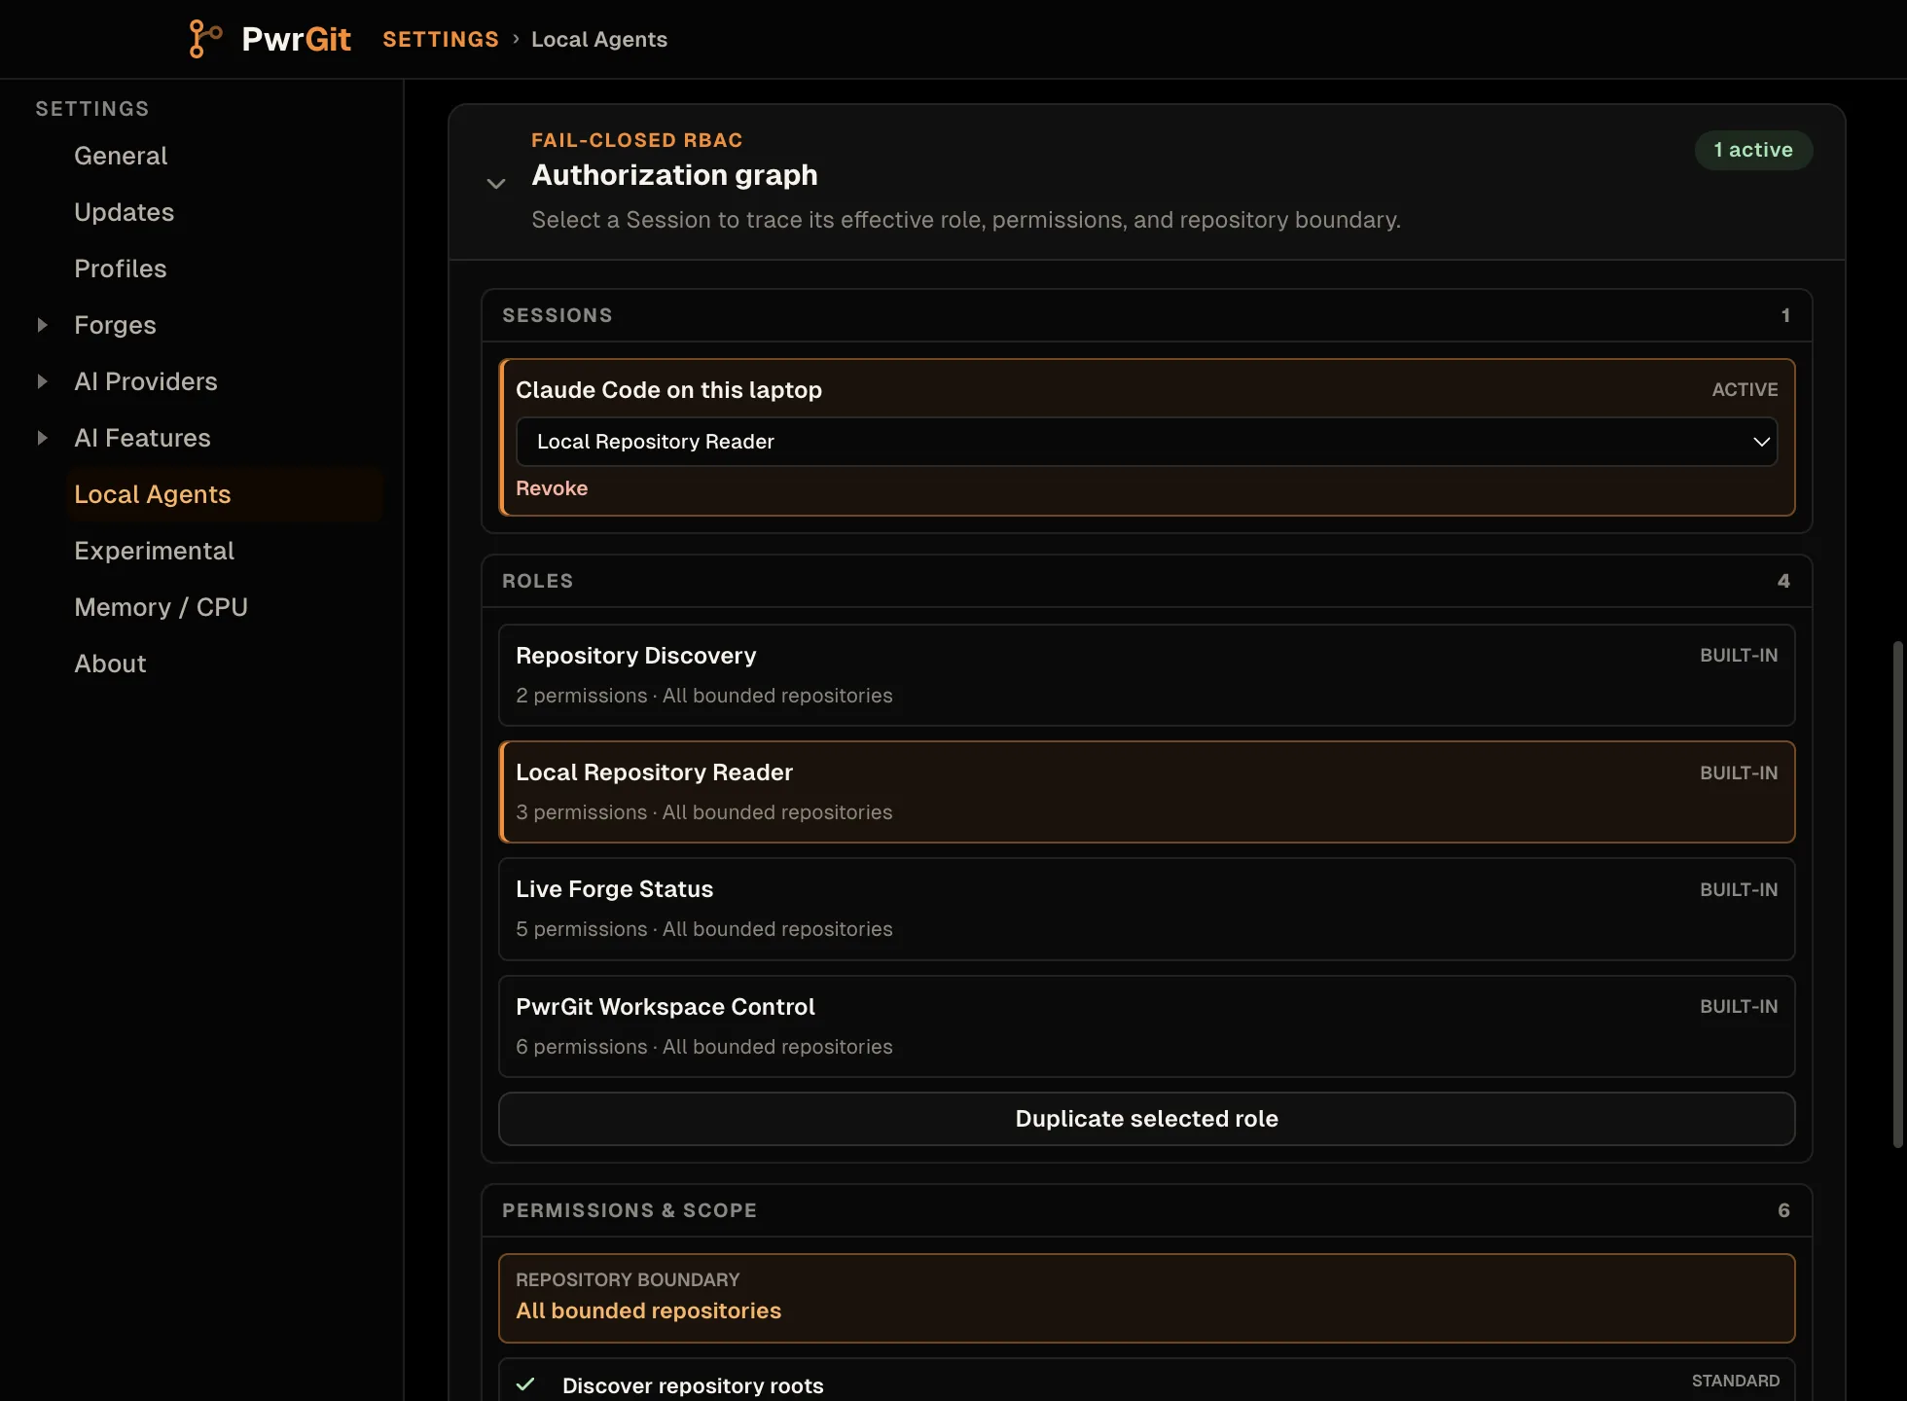Click the STANDARD tag on Discover repository roots

(1736, 1381)
